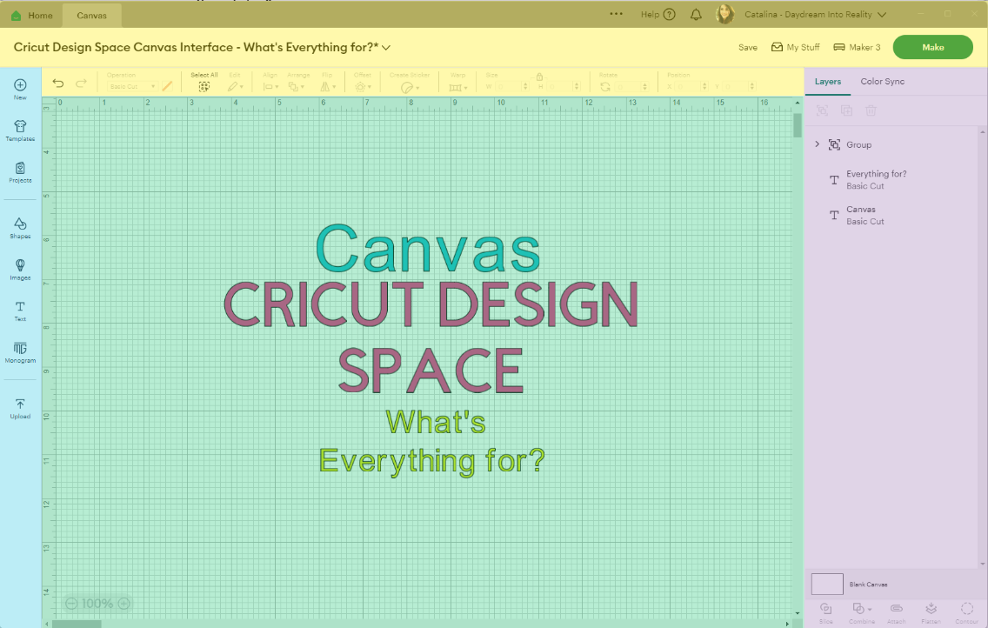Click the group layers icon in Layers panel

[x=822, y=110]
